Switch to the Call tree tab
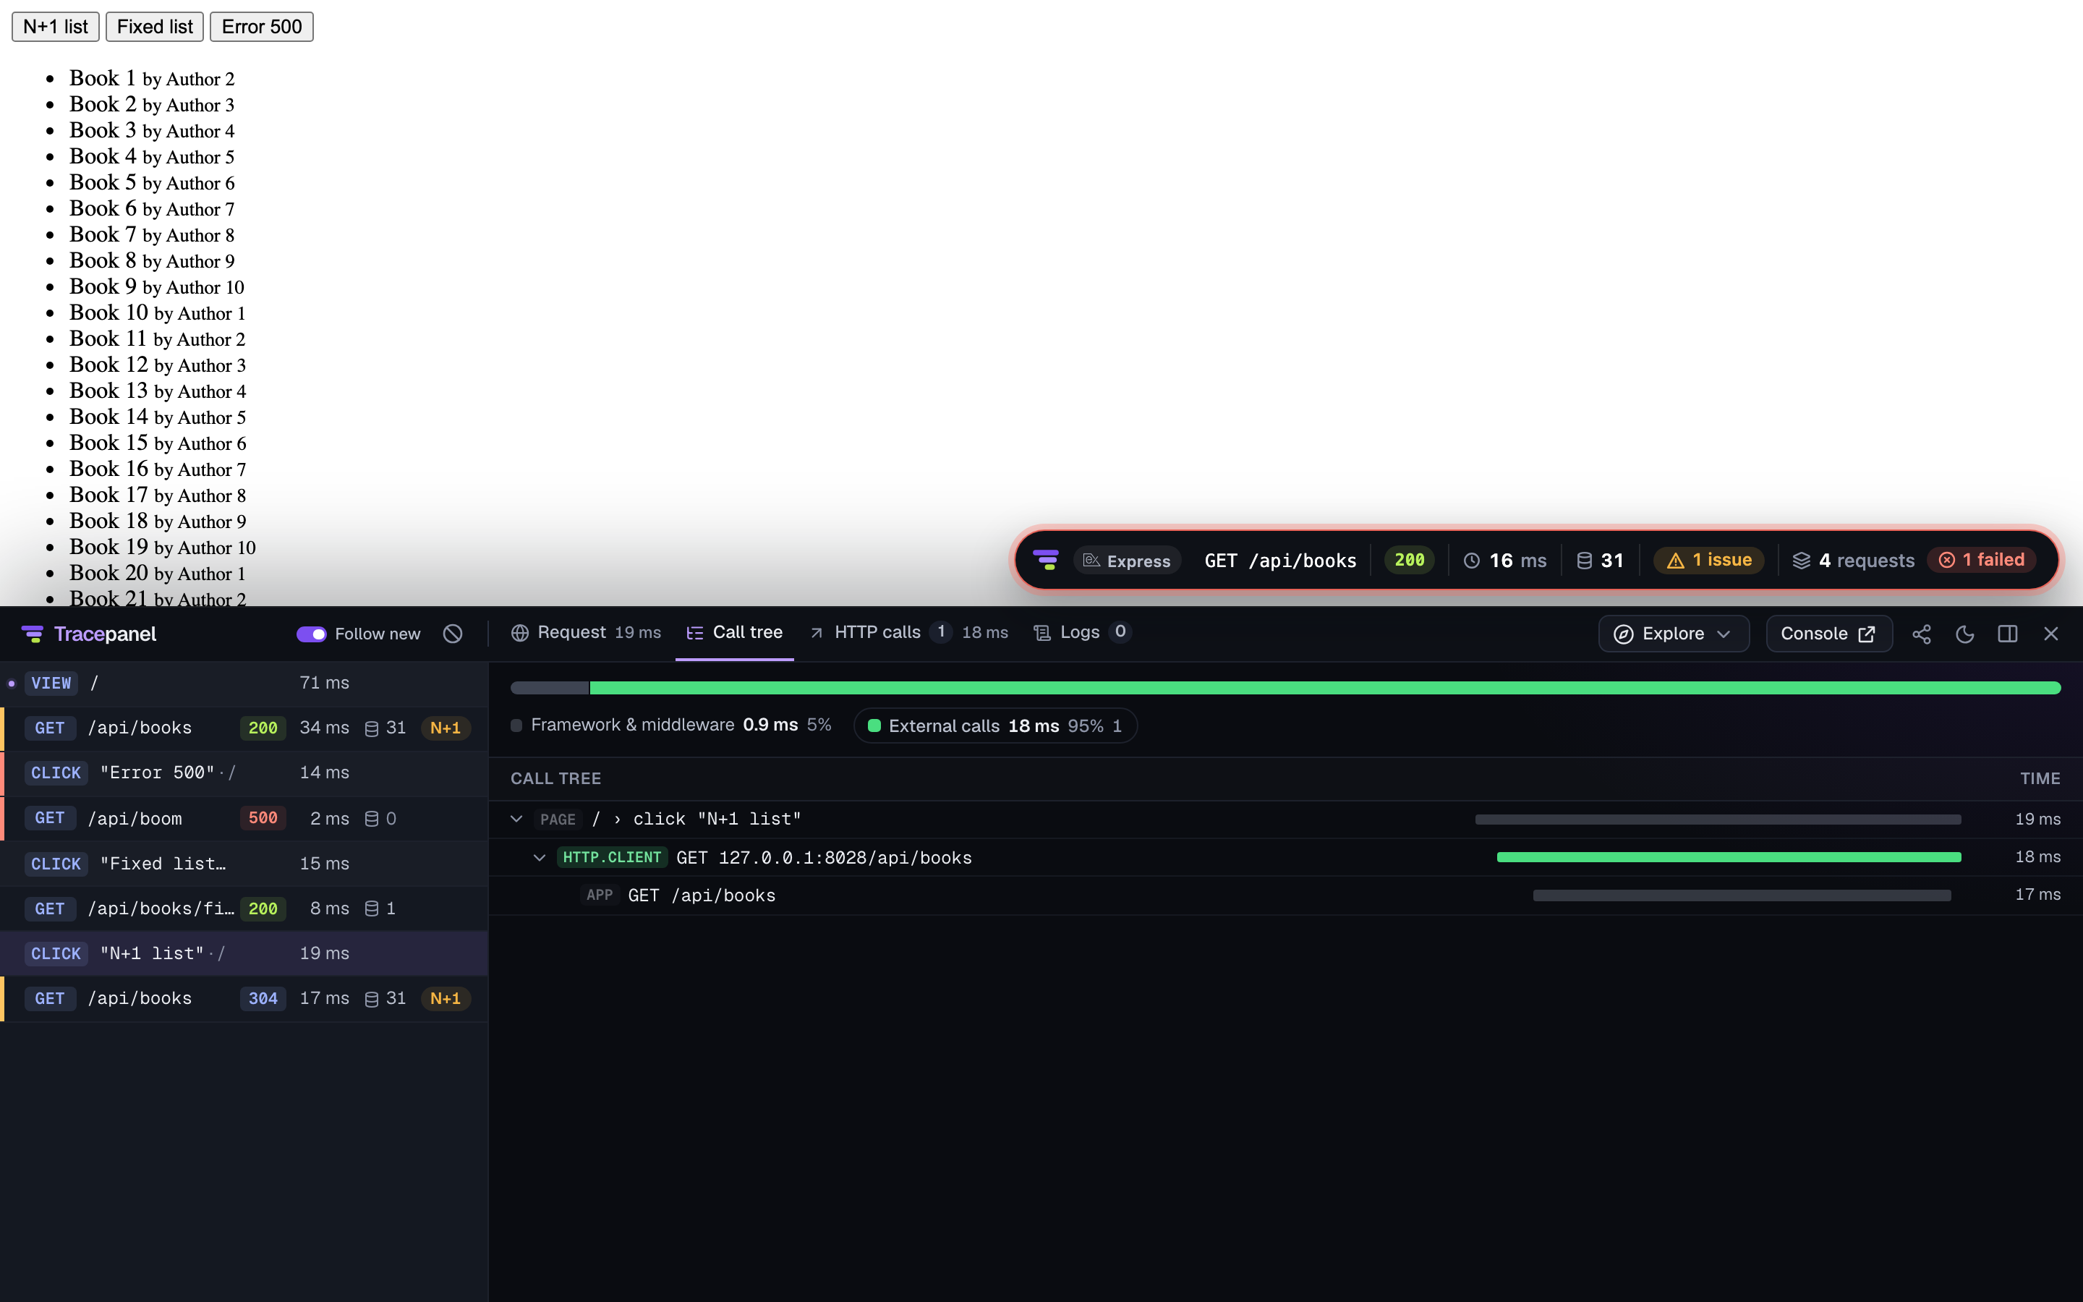Image resolution: width=2083 pixels, height=1302 pixels. point(734,633)
